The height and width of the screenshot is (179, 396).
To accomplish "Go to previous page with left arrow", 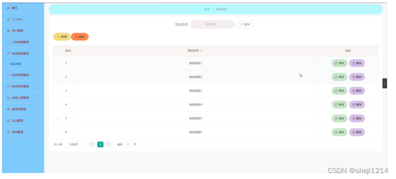I will (92, 144).
